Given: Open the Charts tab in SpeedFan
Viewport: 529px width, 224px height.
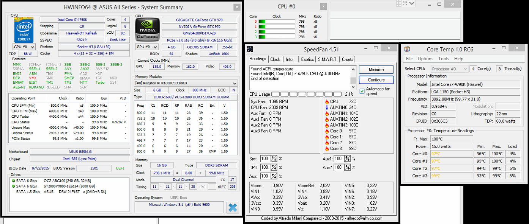Looking at the screenshot, I should click(x=348, y=59).
